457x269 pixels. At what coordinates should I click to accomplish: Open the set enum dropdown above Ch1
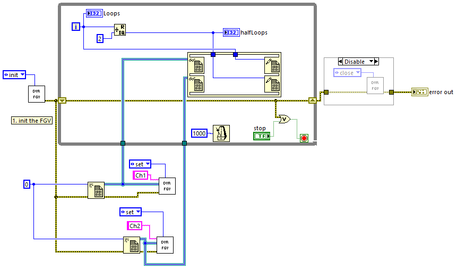pyautogui.click(x=148, y=164)
